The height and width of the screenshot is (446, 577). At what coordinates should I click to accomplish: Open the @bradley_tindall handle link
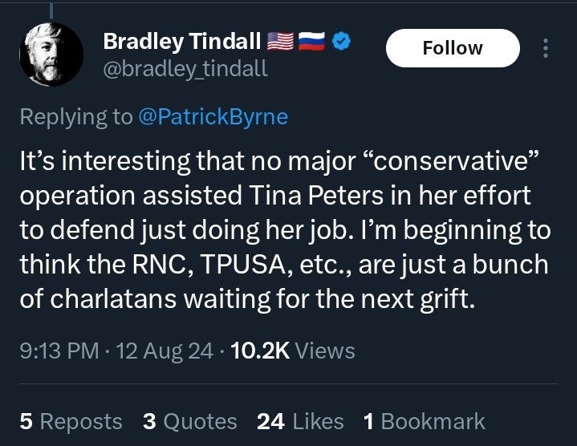[185, 69]
